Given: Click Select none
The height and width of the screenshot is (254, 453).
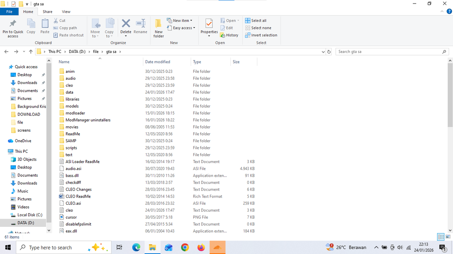Looking at the screenshot, I should point(258,28).
